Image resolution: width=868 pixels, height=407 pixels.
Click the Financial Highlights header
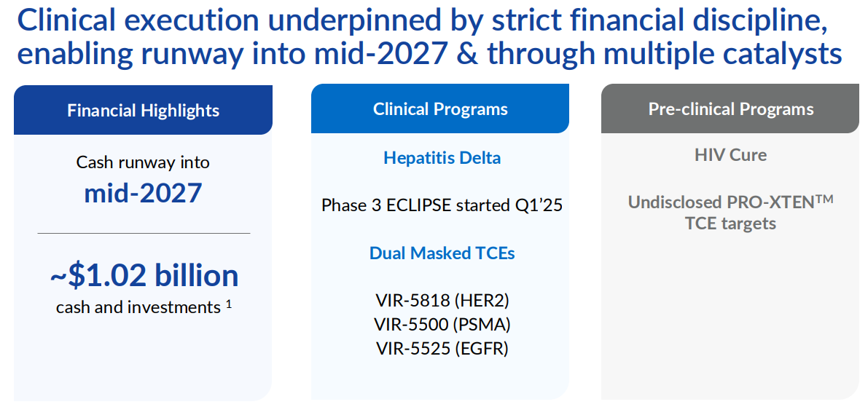(x=143, y=110)
